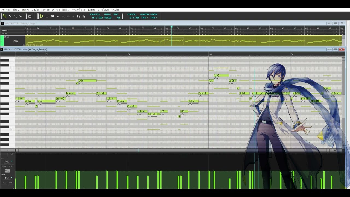Select the の [n o] note
The width and height of the screenshot is (350, 197).
tap(203, 94)
